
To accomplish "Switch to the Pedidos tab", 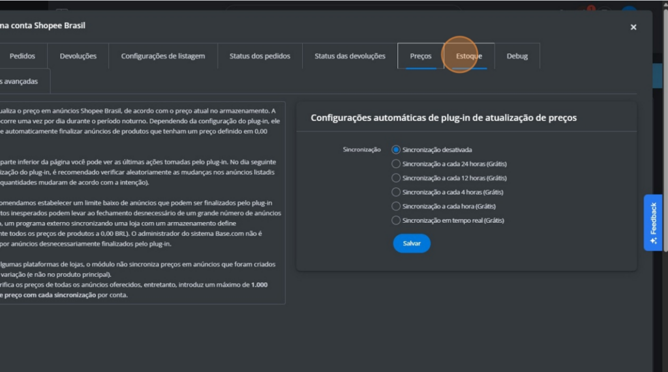I will (22, 56).
